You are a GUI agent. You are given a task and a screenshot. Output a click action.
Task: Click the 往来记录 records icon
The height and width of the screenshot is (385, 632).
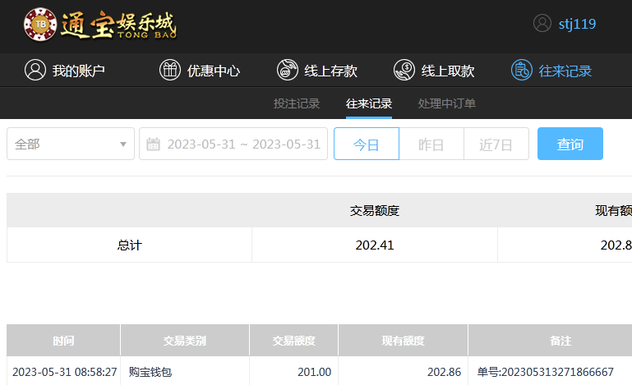(x=521, y=71)
